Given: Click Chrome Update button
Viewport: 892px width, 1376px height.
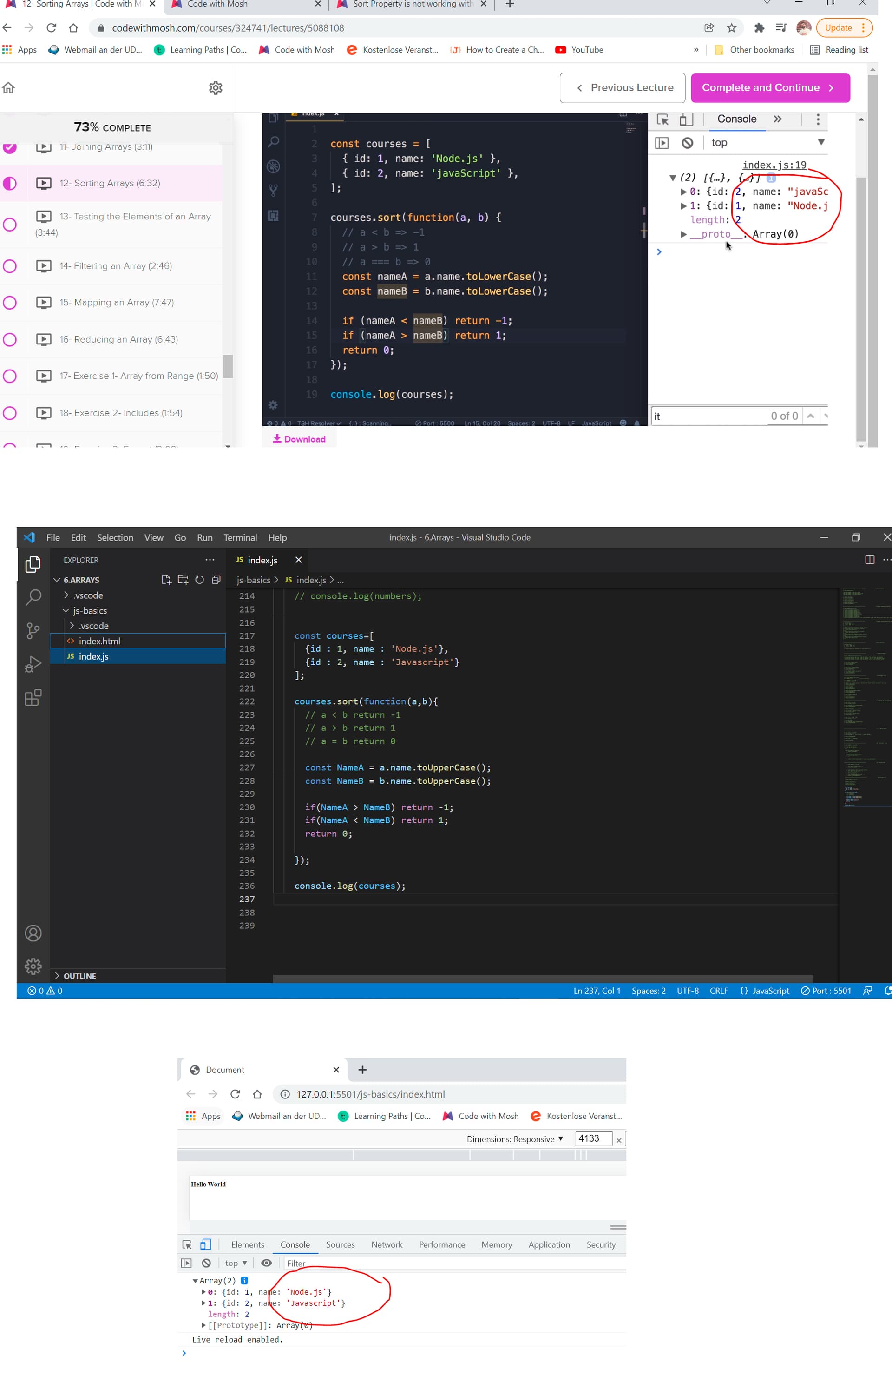Looking at the screenshot, I should point(844,28).
